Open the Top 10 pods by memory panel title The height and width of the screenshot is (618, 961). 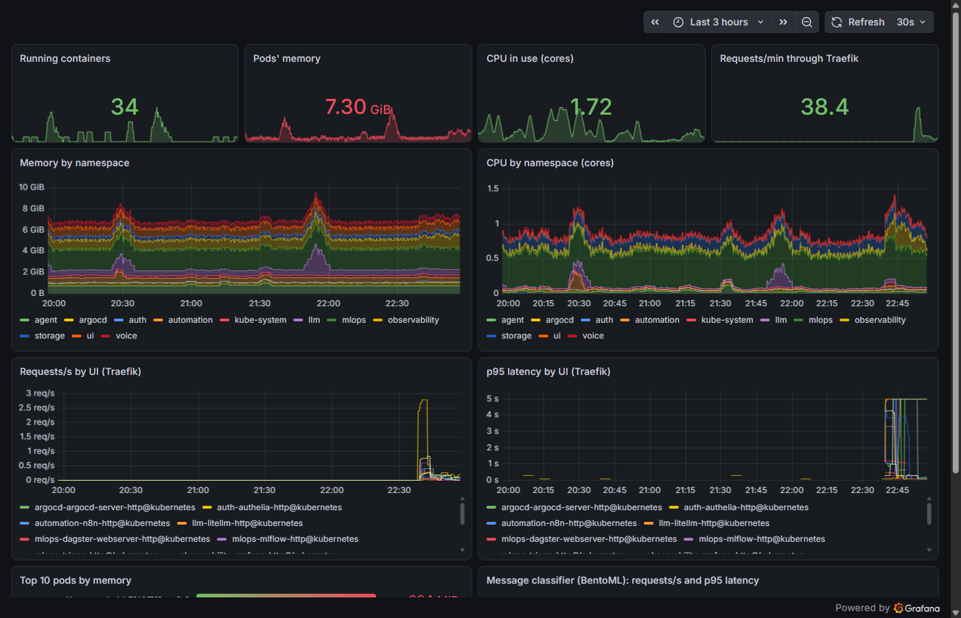tap(76, 580)
